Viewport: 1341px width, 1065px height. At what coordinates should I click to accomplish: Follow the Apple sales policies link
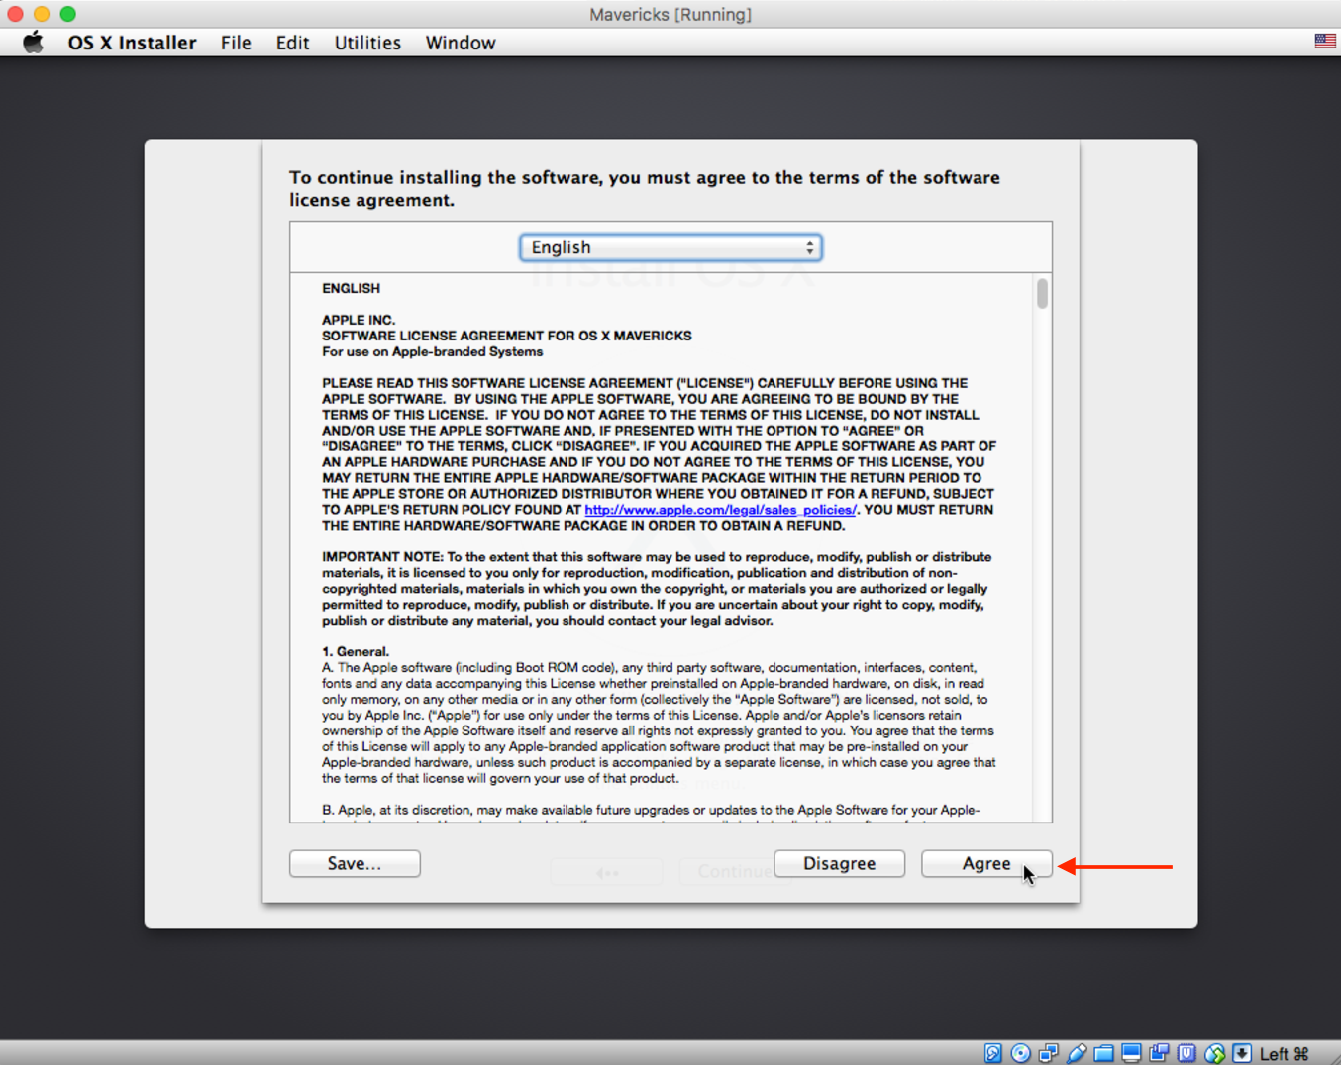pos(720,510)
